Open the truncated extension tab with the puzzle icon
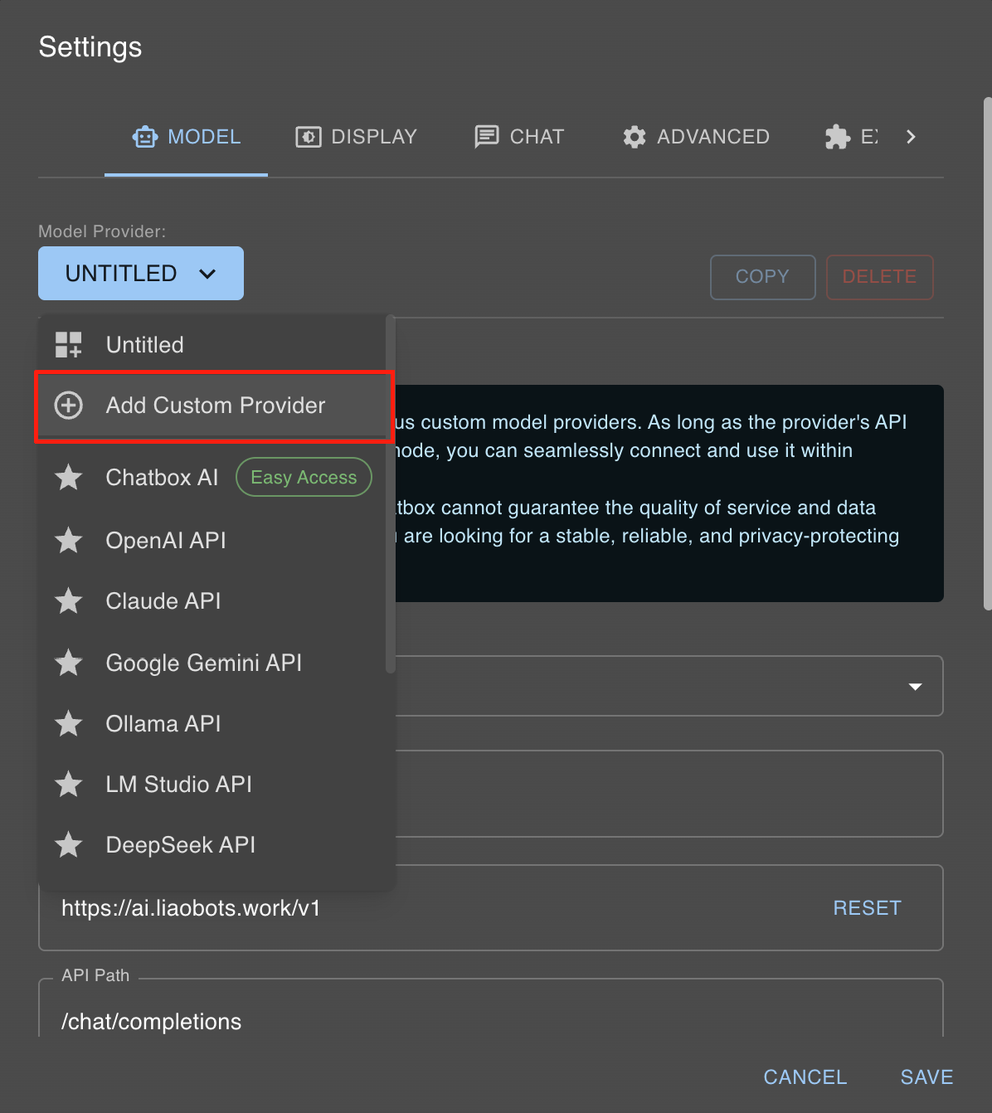 pyautogui.click(x=851, y=137)
